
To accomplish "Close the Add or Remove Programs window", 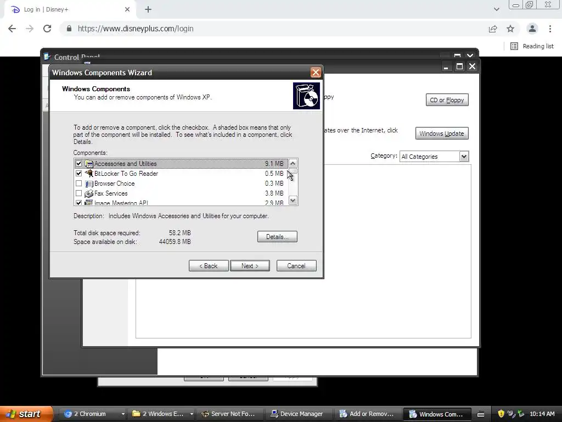I will (x=473, y=66).
